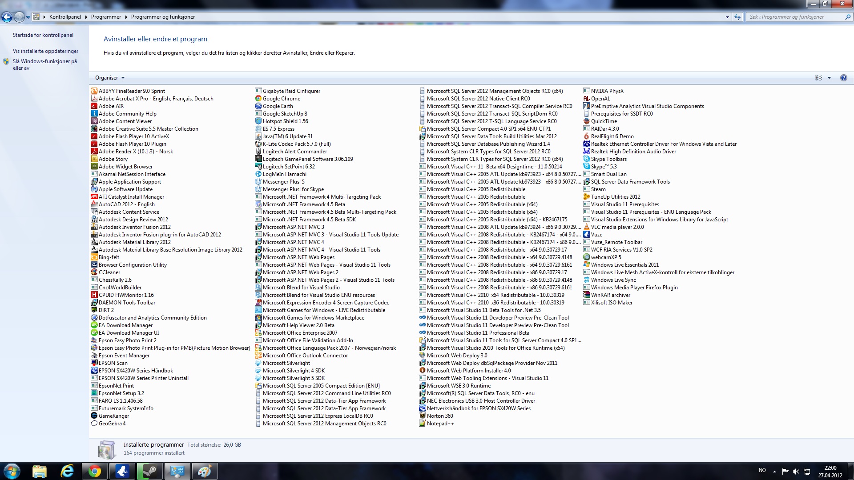Open Windows Explorer folder on taskbar
The image size is (854, 480).
(39, 471)
